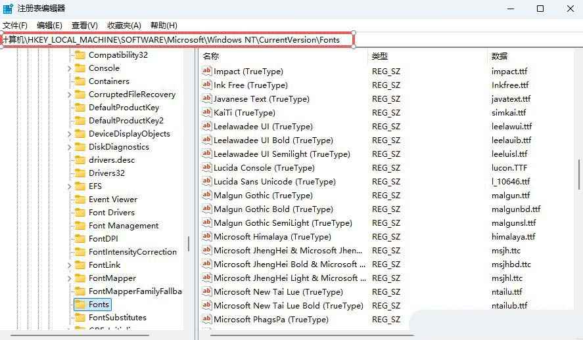
Task: Select the Microsoft JhengHei Bold value
Action: [290, 265]
